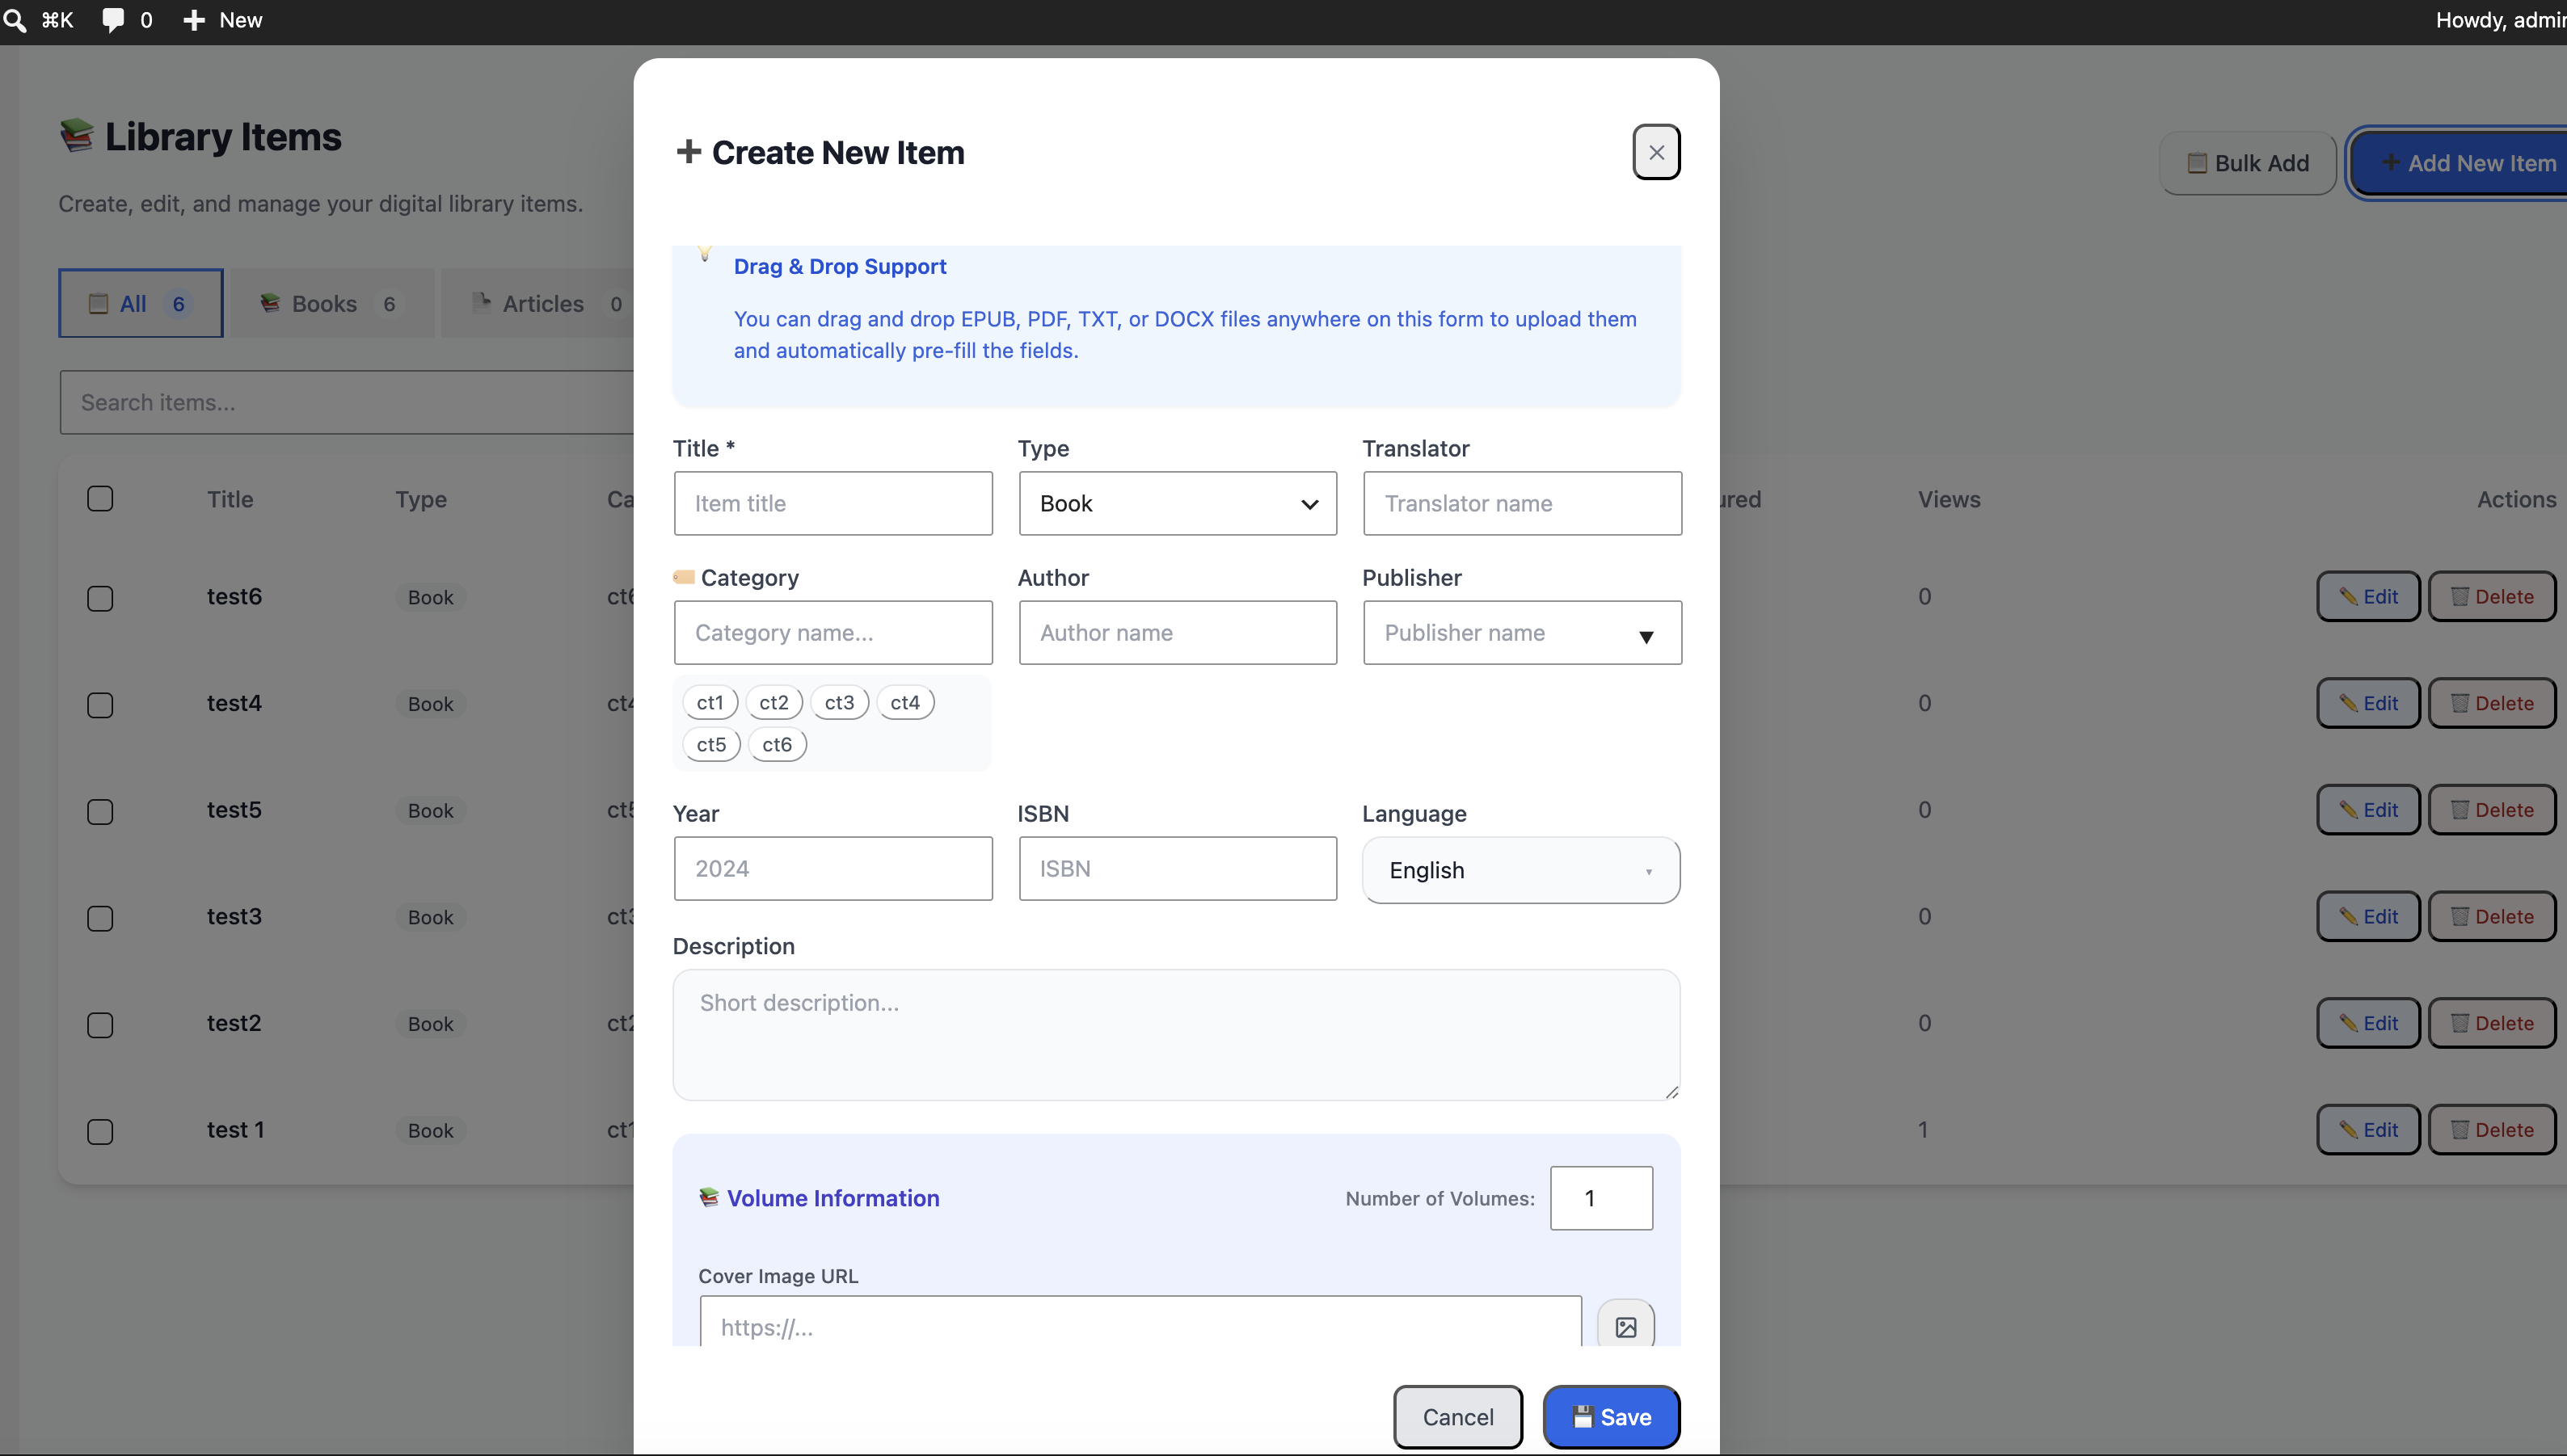Click the Book badge in test4 row
Screen dimensions: 2567x1456
tap(430, 704)
